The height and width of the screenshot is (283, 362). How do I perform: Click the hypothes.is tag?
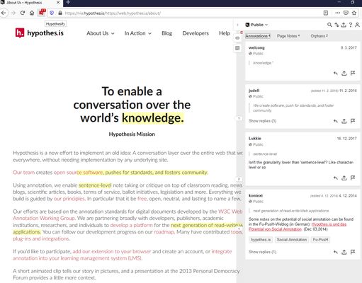(261, 240)
